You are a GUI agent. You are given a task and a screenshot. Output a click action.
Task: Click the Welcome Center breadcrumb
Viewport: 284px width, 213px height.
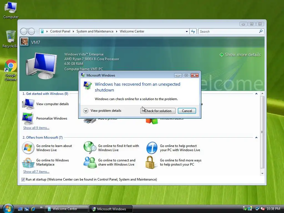tap(132, 31)
